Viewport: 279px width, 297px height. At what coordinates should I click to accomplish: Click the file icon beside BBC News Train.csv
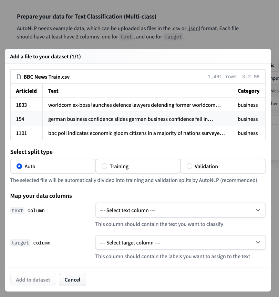click(19, 77)
